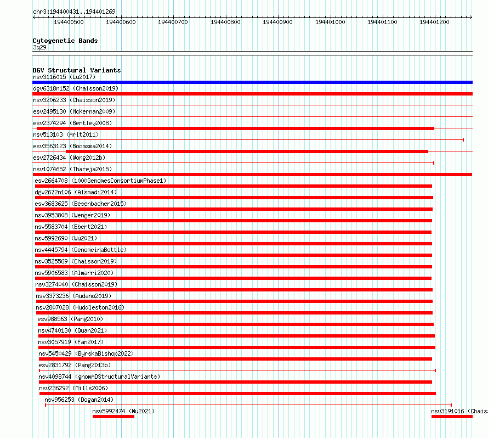Click nsv5583704 (Ebert2021) label

pyautogui.click(x=71, y=227)
